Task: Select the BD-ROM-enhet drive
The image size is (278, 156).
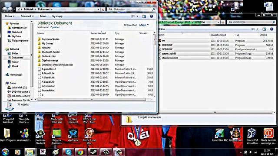Action: point(20,96)
